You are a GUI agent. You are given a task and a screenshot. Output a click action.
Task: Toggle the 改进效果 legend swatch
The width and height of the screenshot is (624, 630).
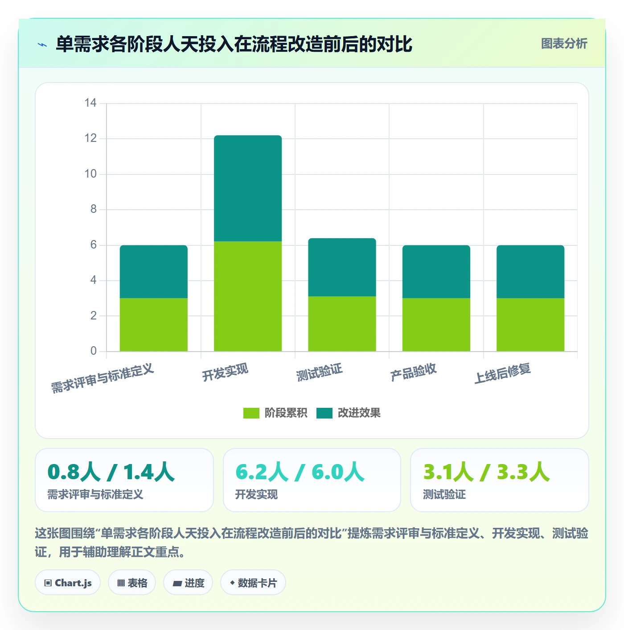pos(324,413)
